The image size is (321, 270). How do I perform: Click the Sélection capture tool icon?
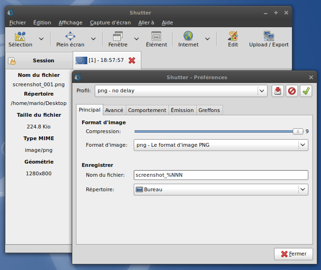20,37
